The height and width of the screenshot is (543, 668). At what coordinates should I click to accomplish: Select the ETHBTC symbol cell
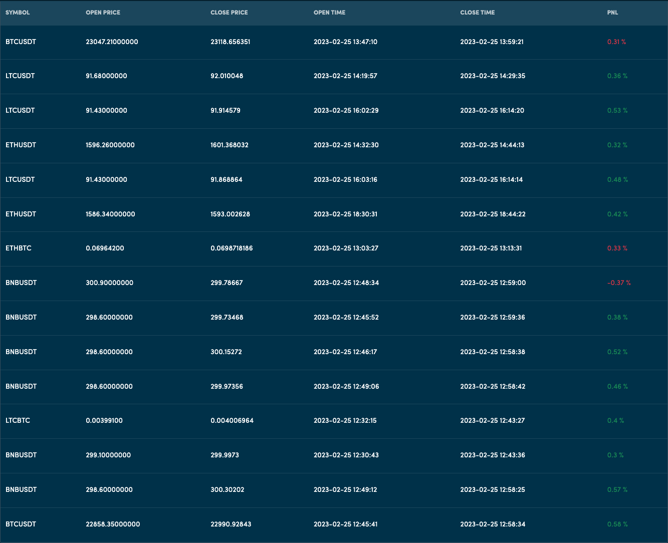(19, 248)
